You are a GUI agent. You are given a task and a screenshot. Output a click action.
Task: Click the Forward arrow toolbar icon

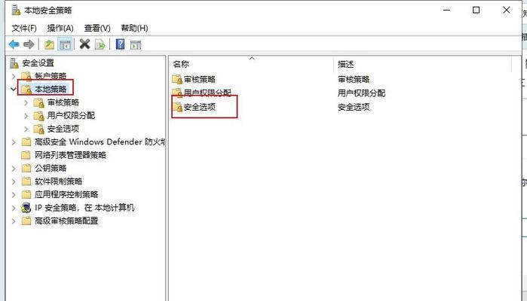tap(29, 44)
